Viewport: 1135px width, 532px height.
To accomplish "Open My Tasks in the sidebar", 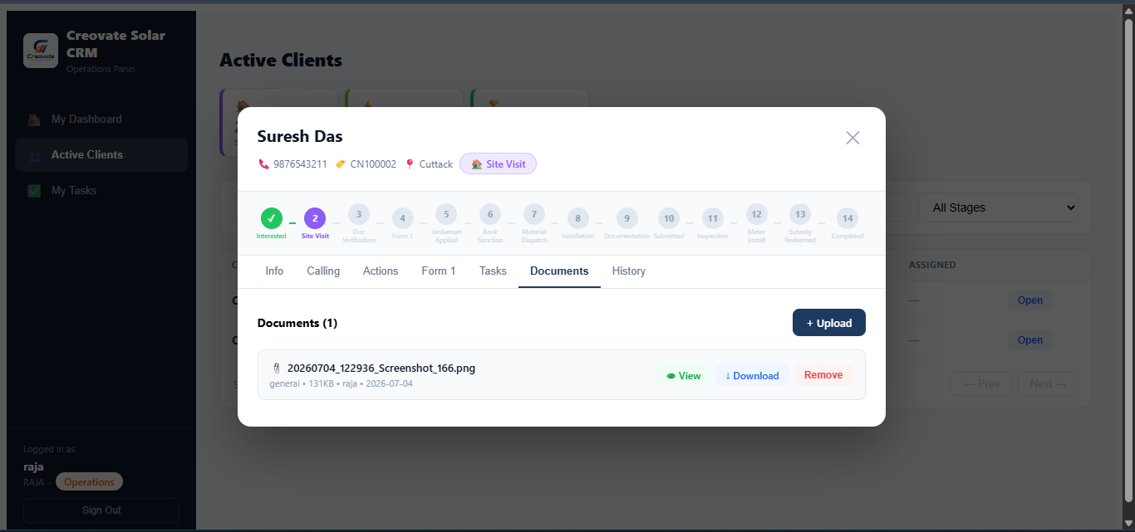I will (101, 191).
